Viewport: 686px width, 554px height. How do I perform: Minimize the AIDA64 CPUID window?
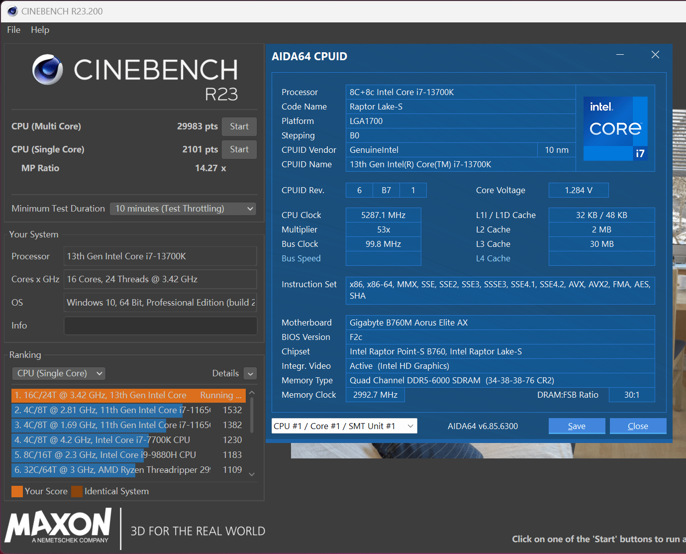point(620,55)
